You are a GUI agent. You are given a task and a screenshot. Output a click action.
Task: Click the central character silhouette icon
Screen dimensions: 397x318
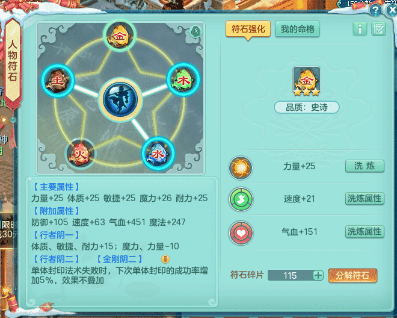pyautogui.click(x=120, y=99)
